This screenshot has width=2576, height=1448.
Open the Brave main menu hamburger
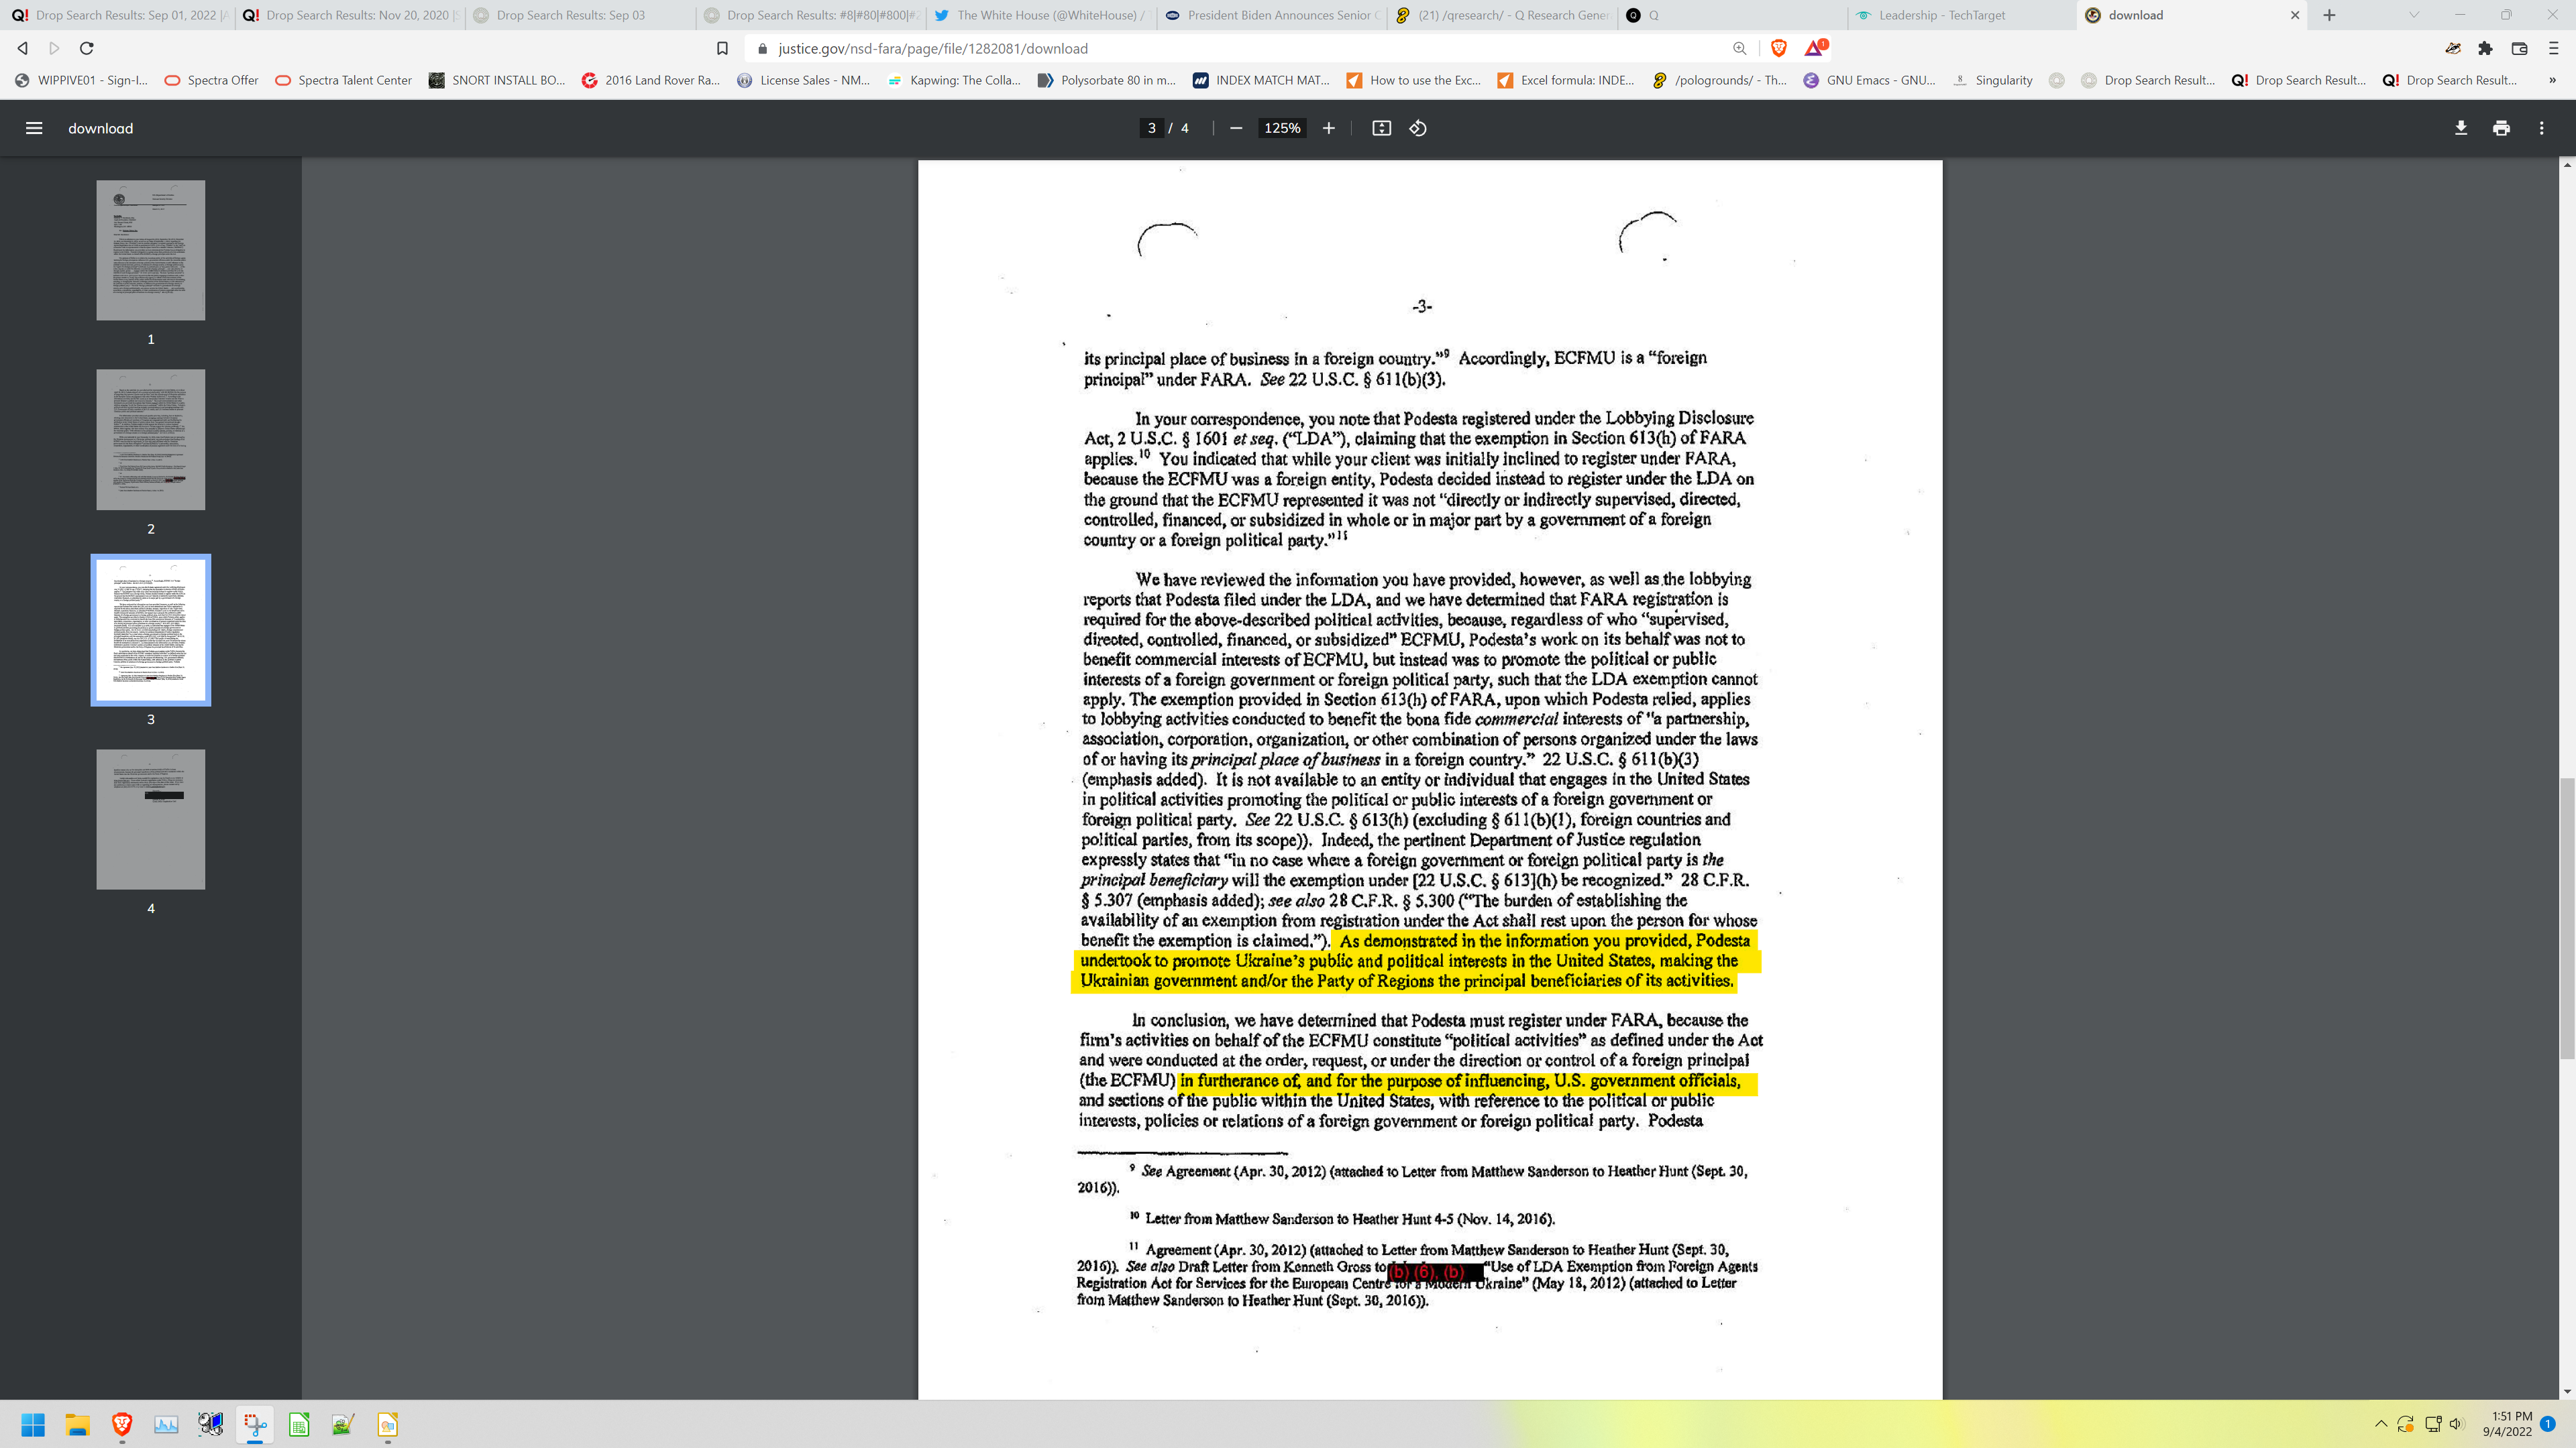(x=2553, y=48)
